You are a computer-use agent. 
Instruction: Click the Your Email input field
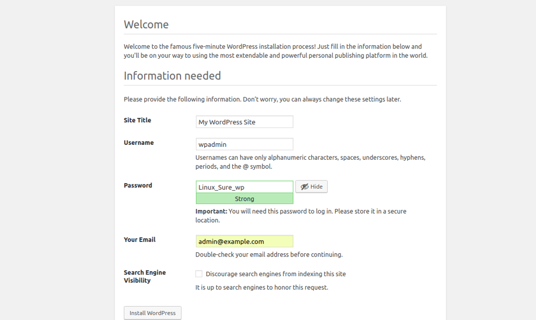click(x=245, y=241)
